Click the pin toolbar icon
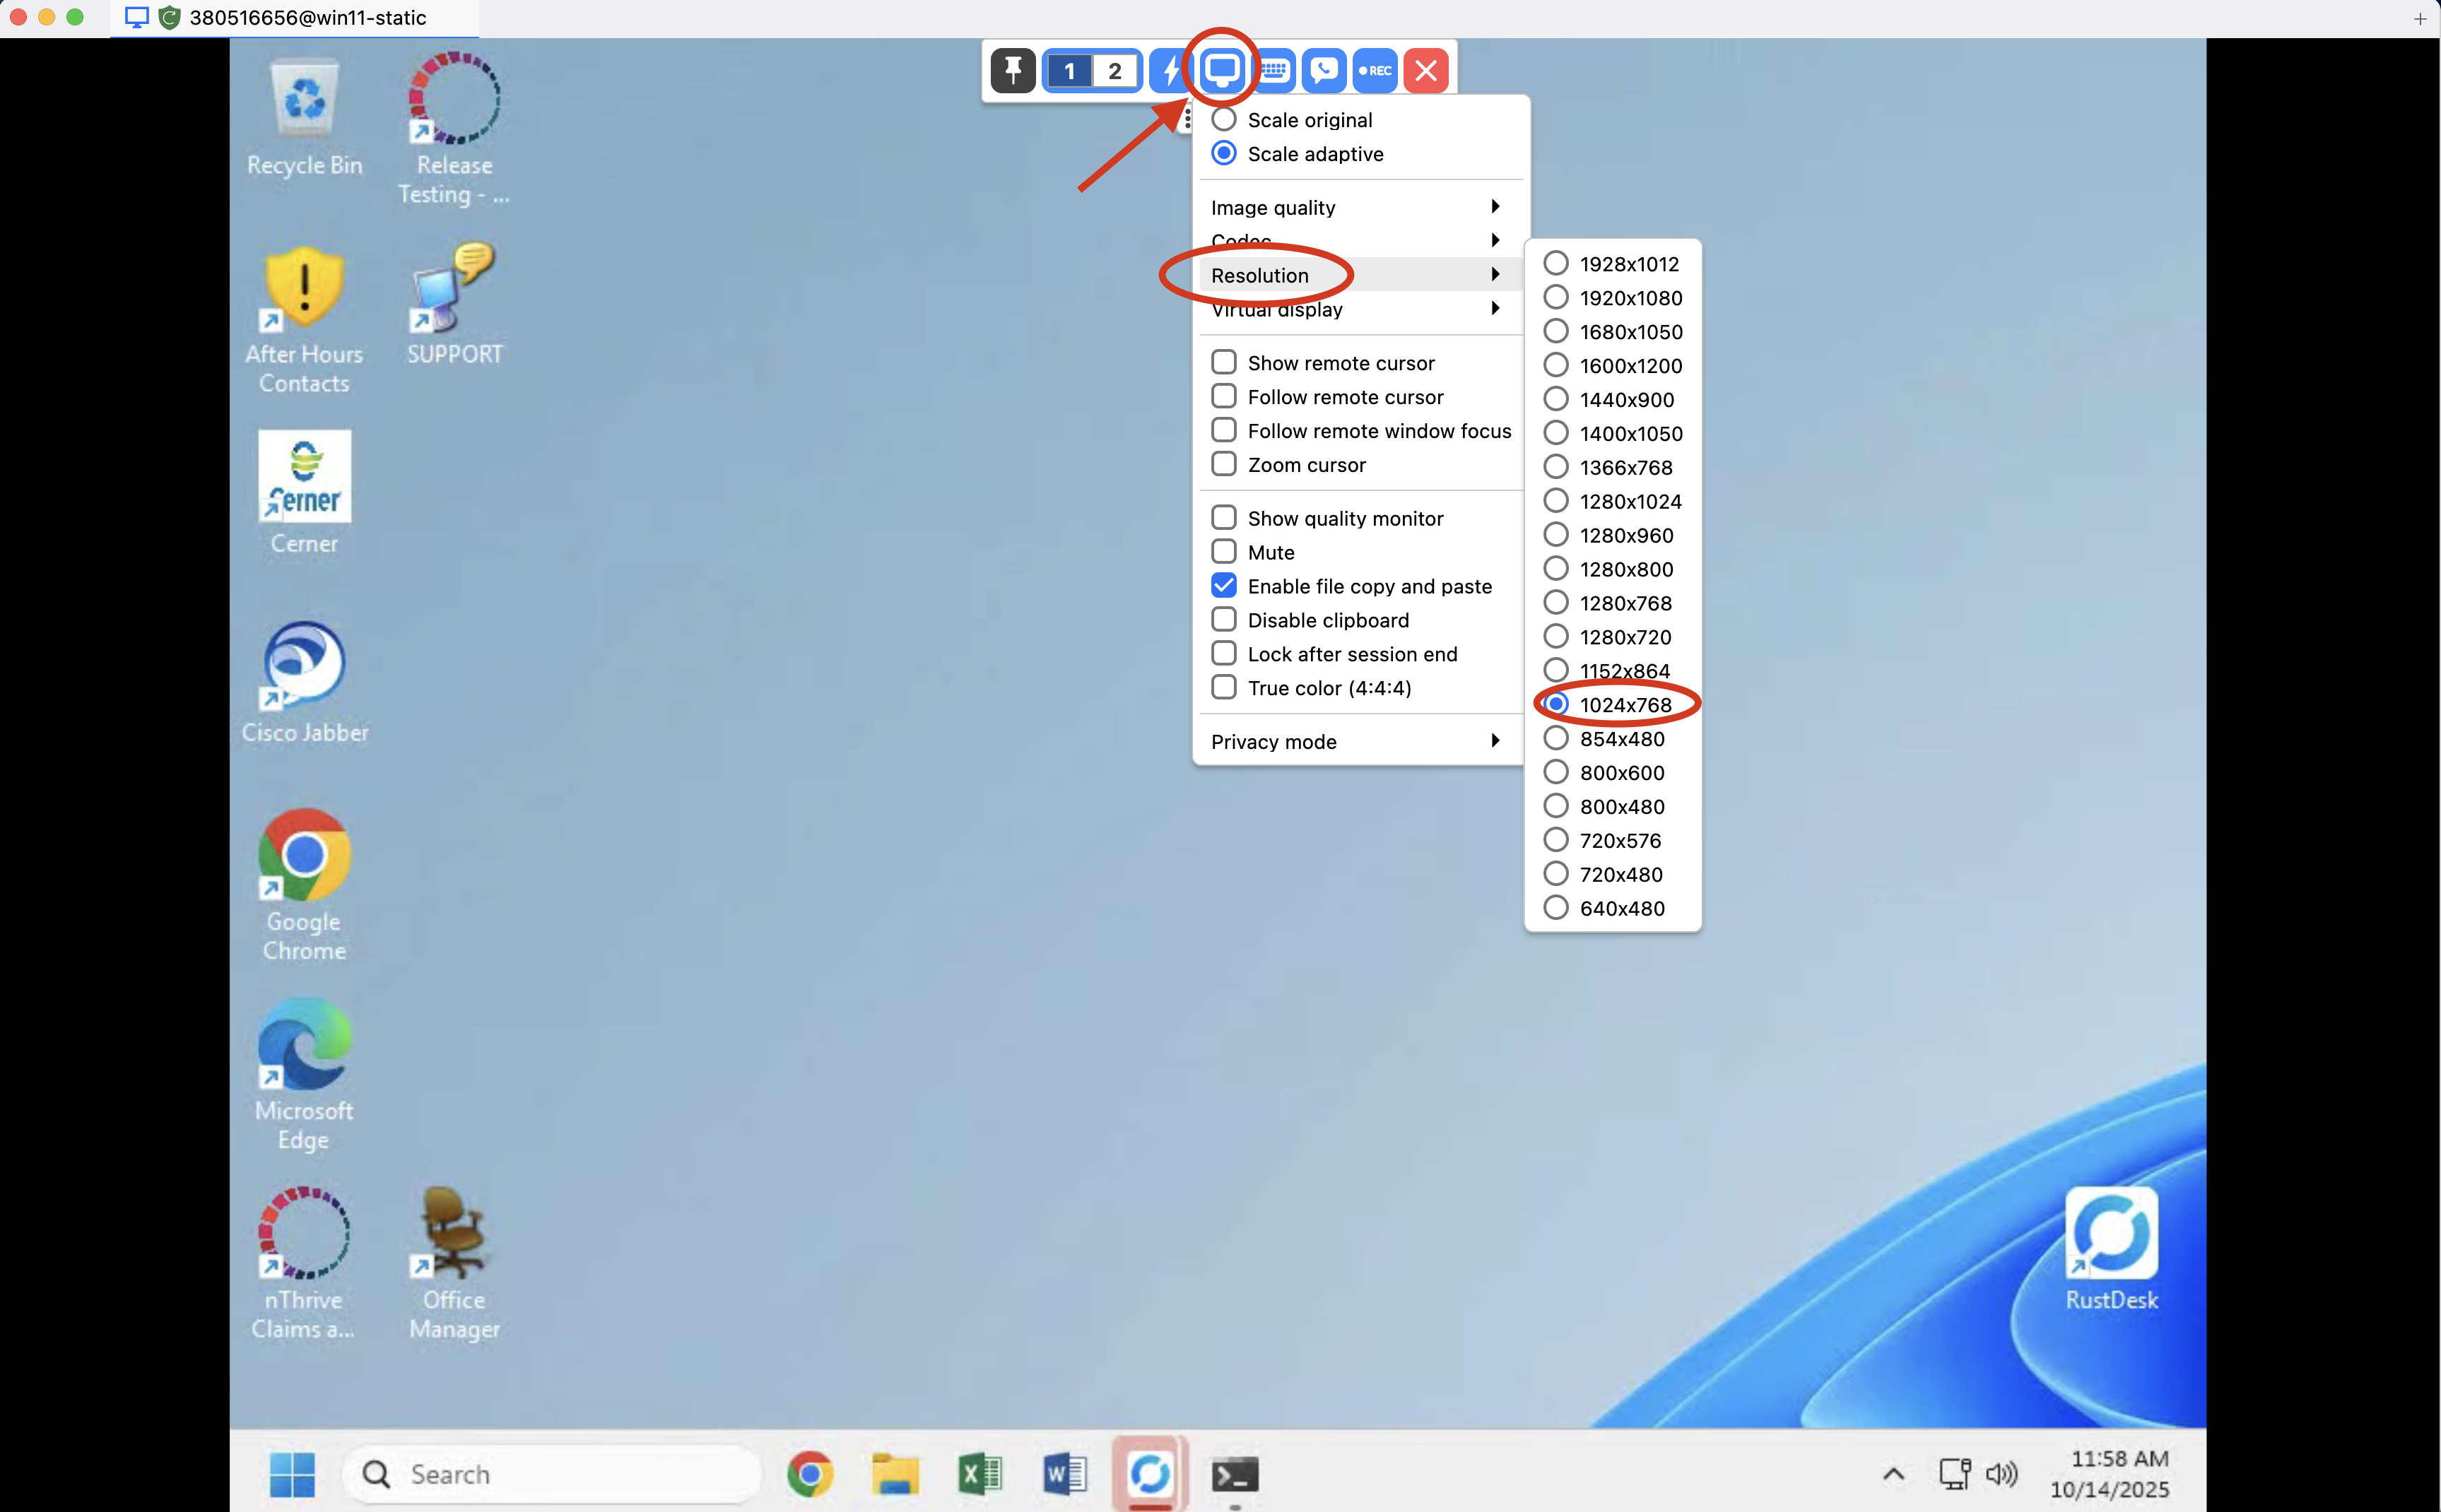This screenshot has height=1512, width=2441. tap(1012, 70)
